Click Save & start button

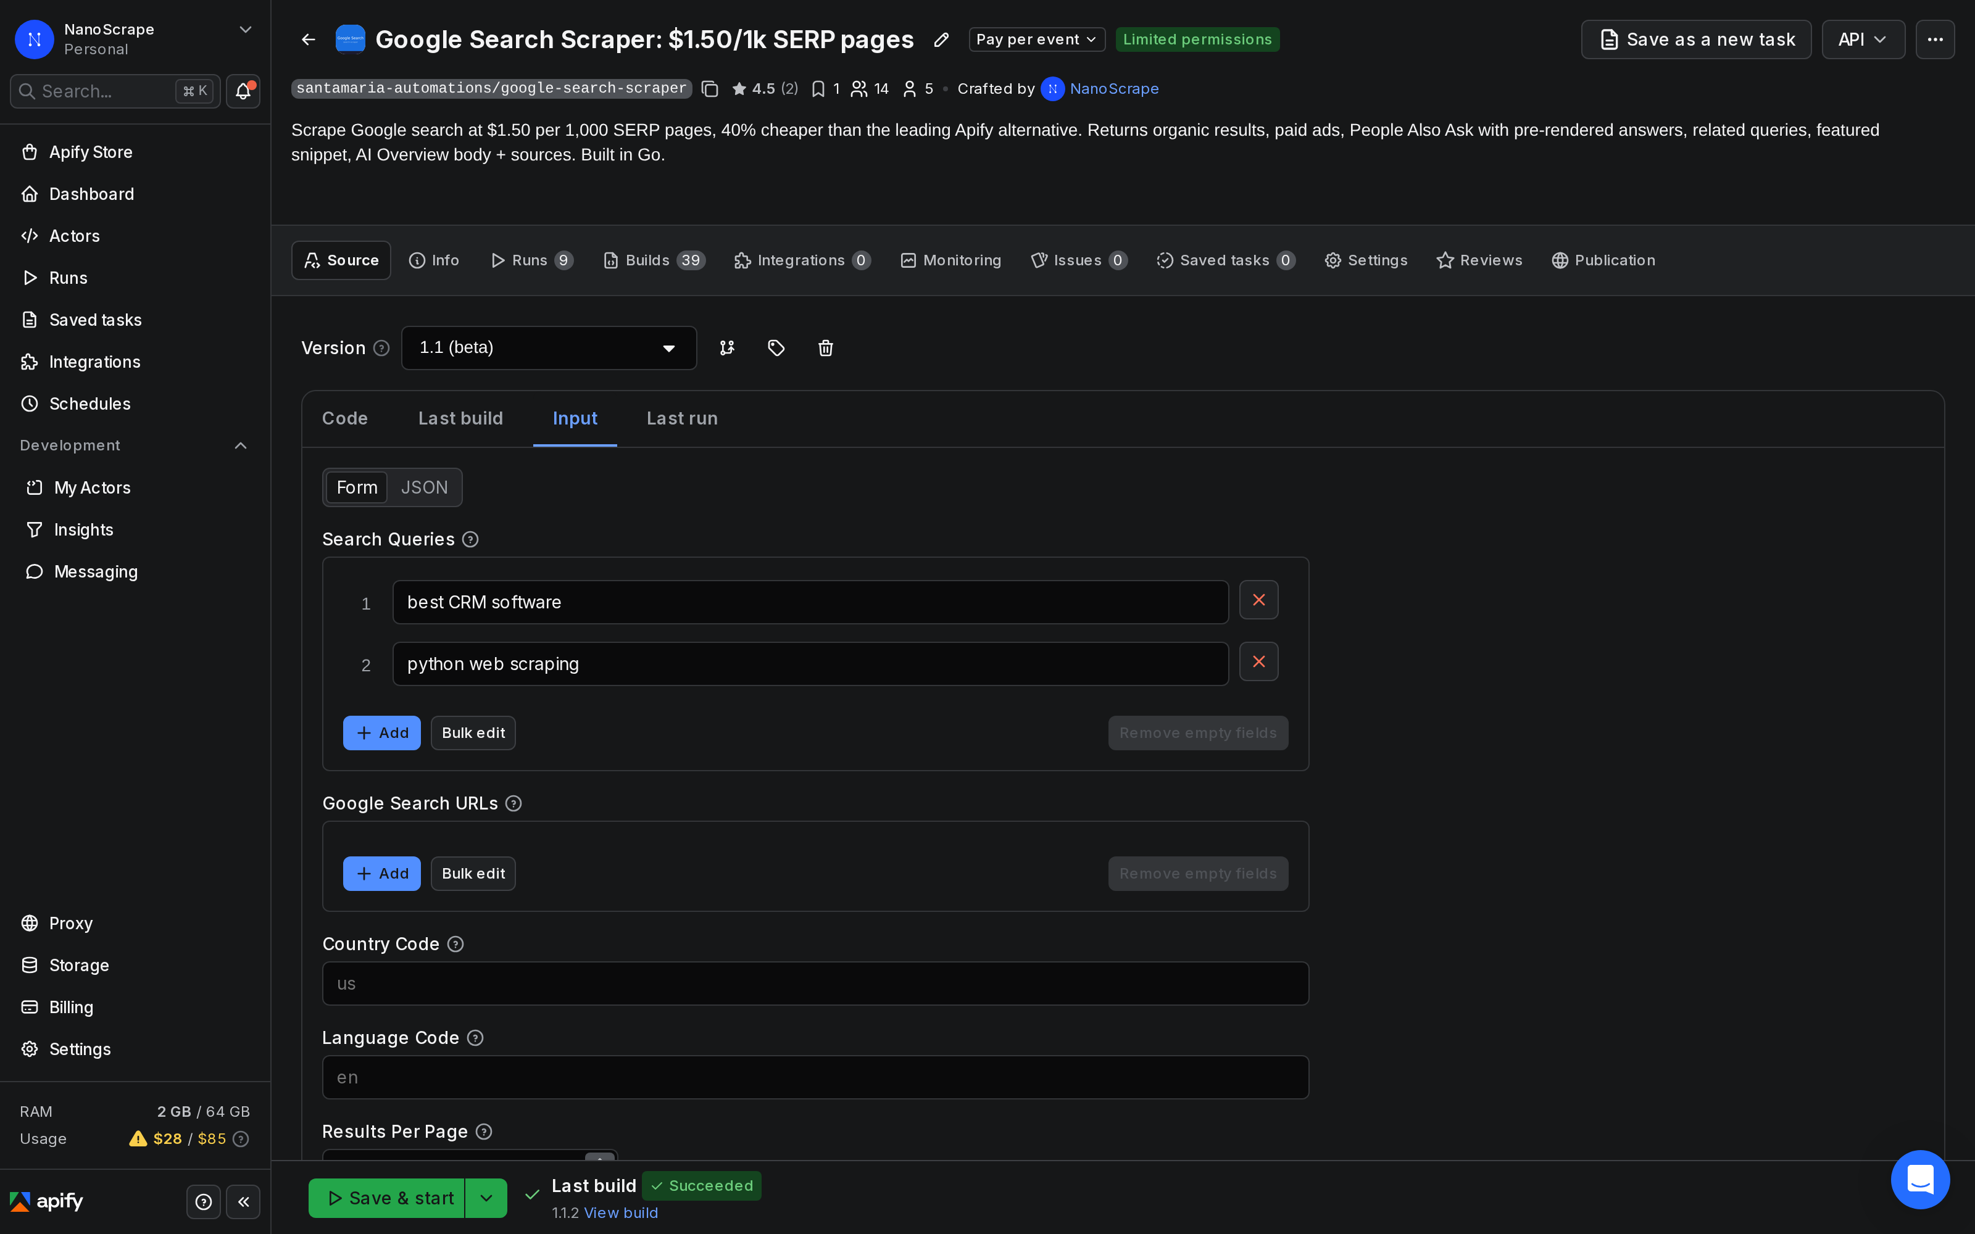tap(387, 1198)
